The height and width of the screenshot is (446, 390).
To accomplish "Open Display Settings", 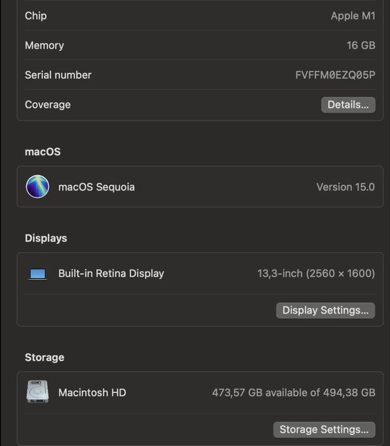I will 326,310.
